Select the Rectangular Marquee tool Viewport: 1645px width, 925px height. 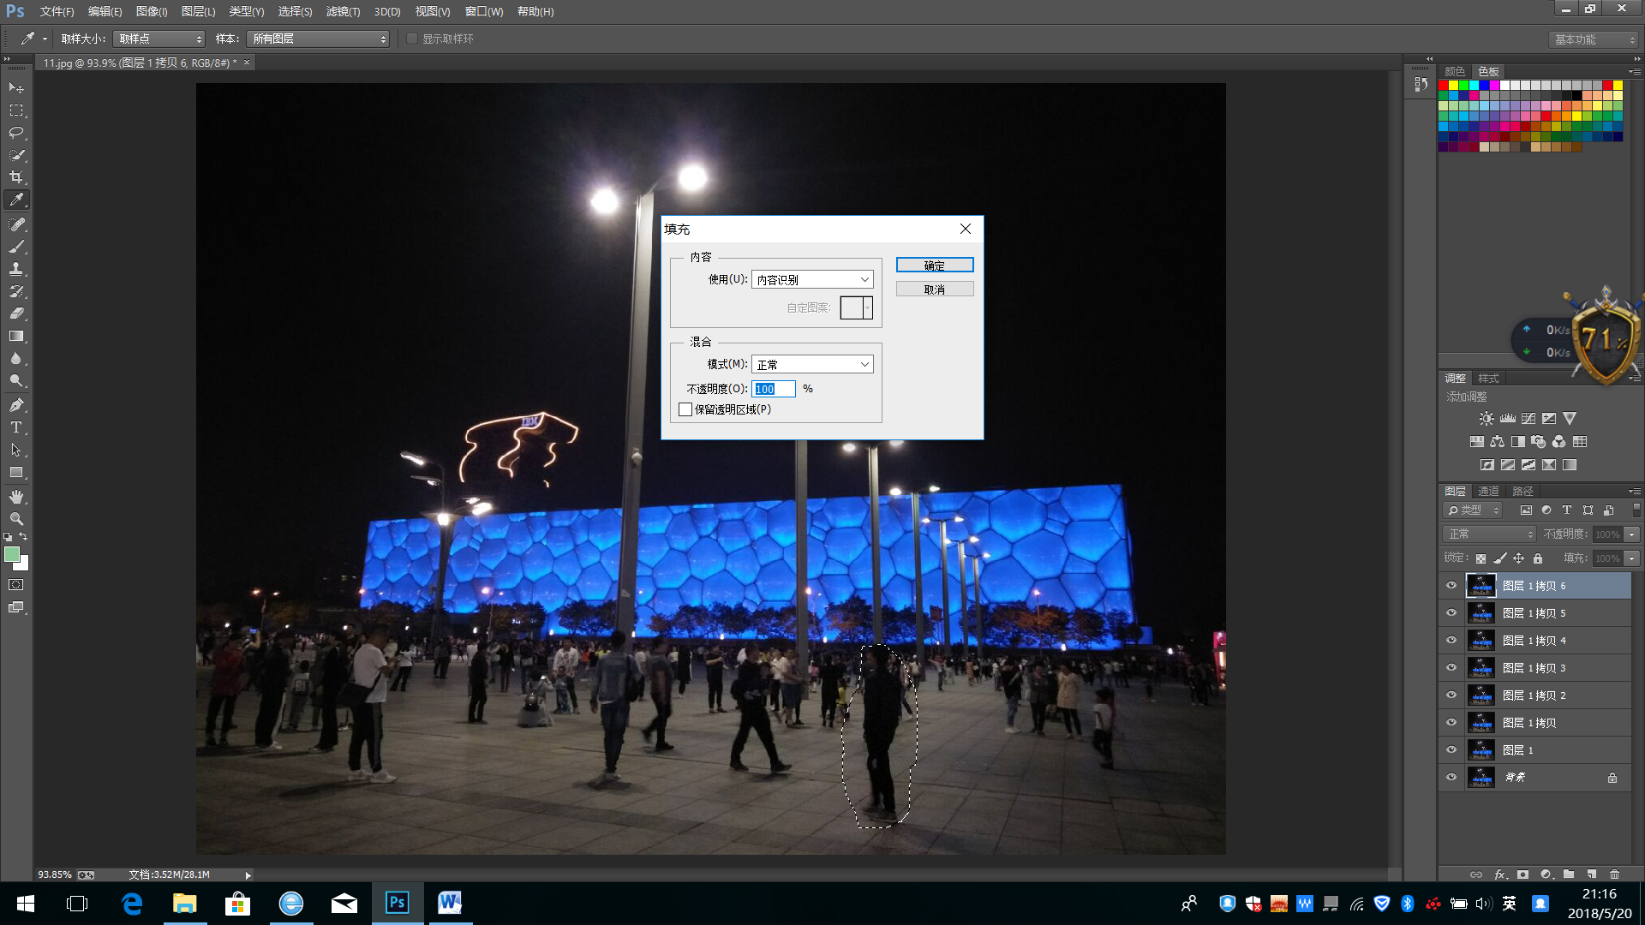point(16,110)
